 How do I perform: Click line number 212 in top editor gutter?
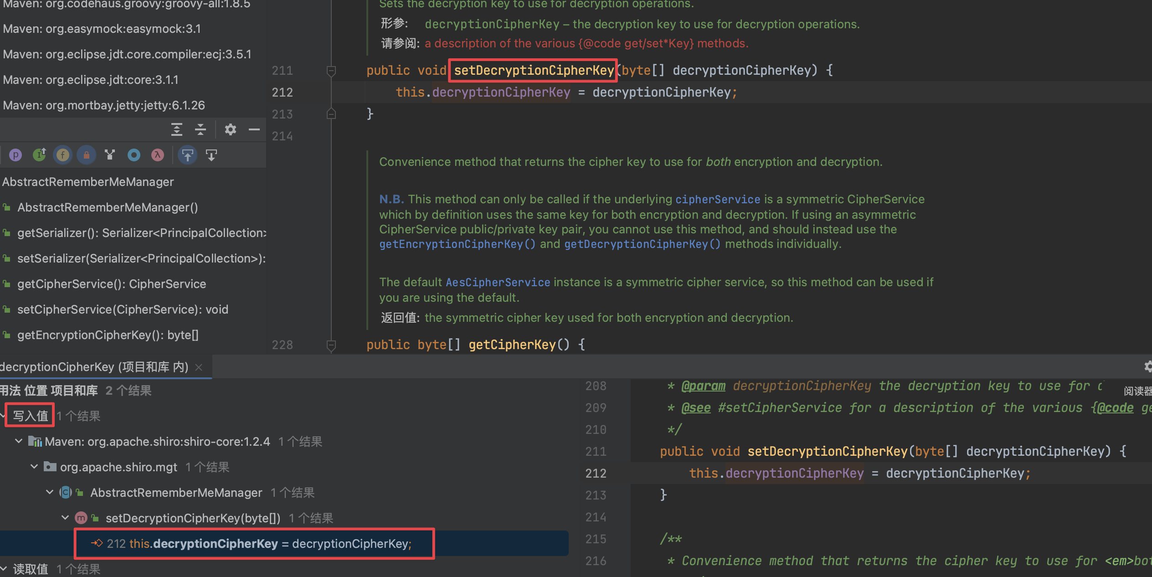[x=282, y=93]
